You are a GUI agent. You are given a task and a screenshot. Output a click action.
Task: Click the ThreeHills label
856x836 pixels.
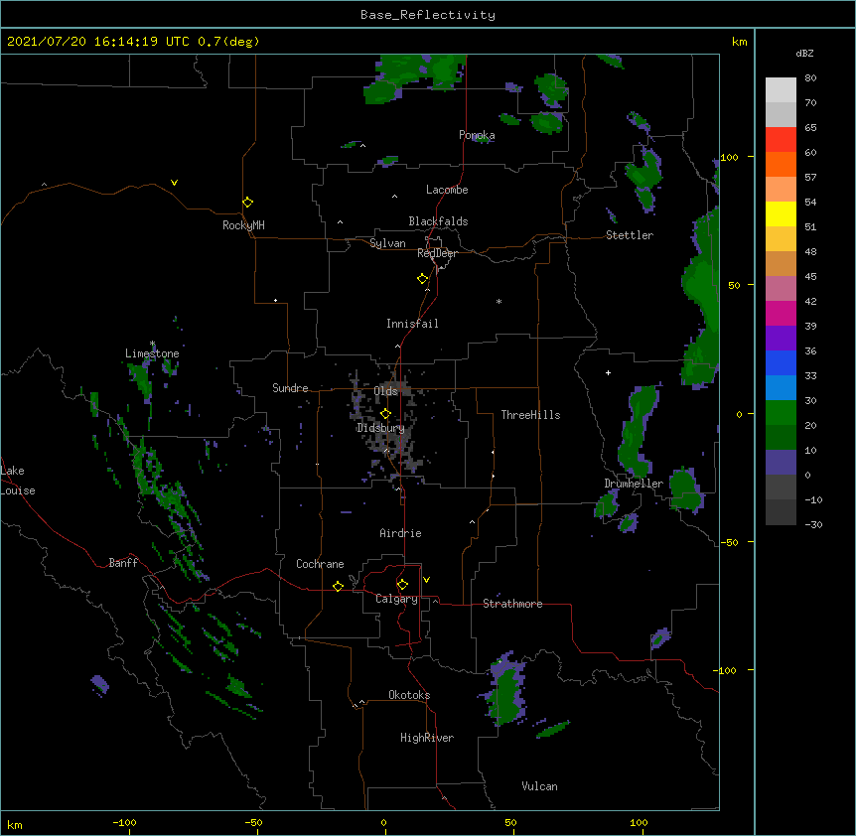point(530,415)
